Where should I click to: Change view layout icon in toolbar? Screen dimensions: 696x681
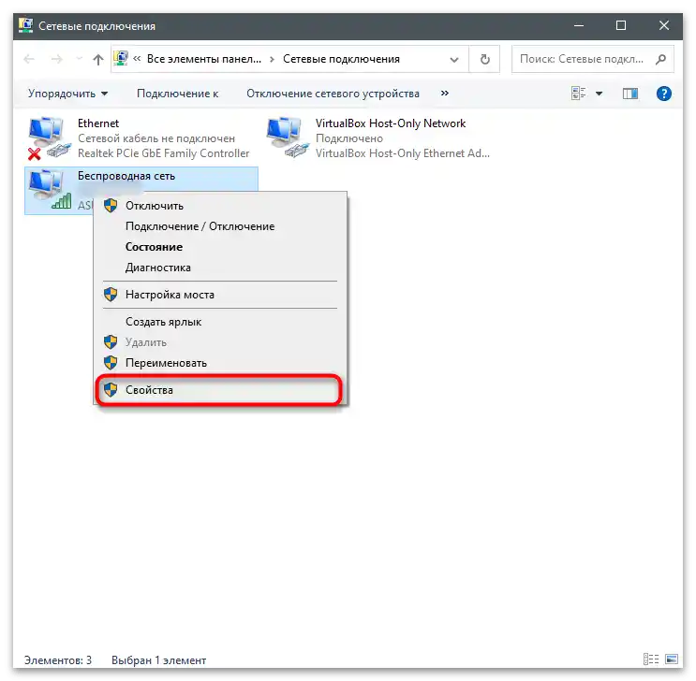(578, 94)
